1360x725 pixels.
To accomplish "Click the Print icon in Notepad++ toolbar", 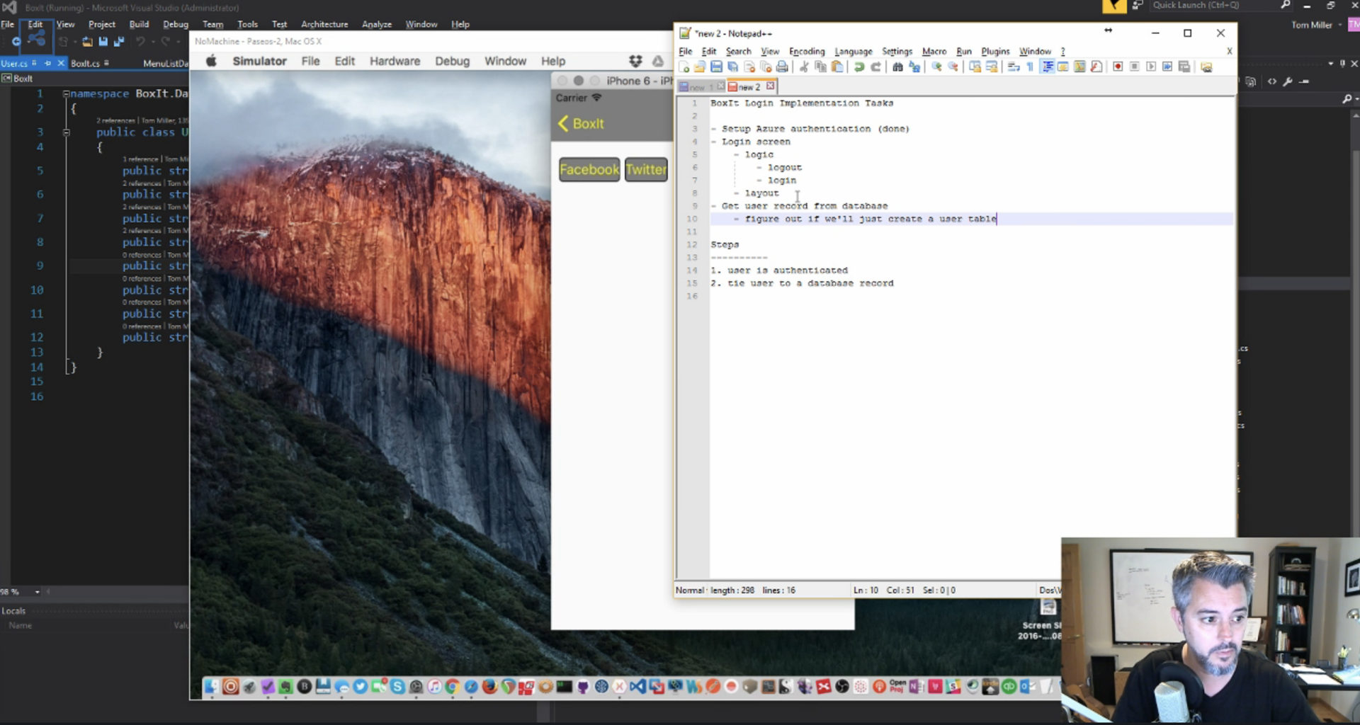I will coord(782,67).
